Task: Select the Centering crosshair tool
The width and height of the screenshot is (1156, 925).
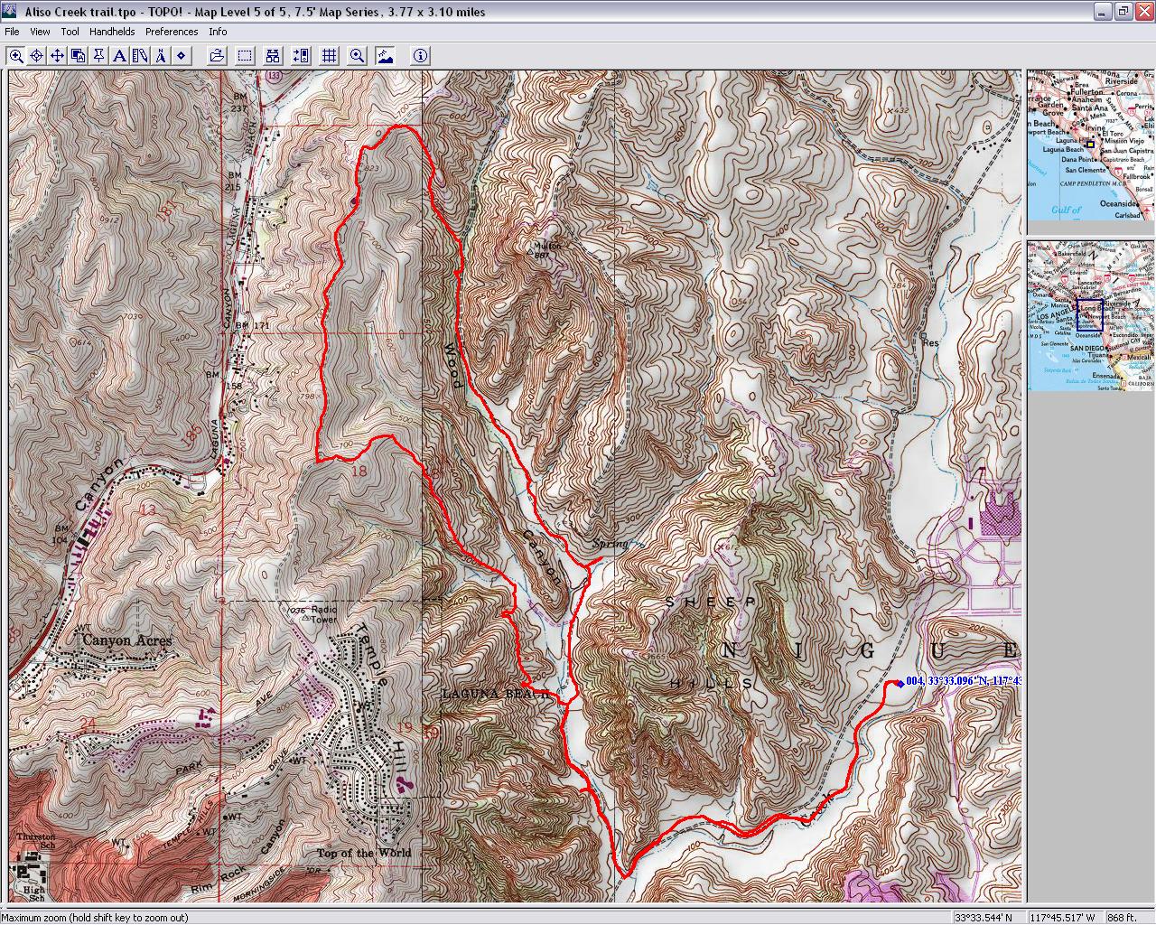Action: (x=37, y=56)
